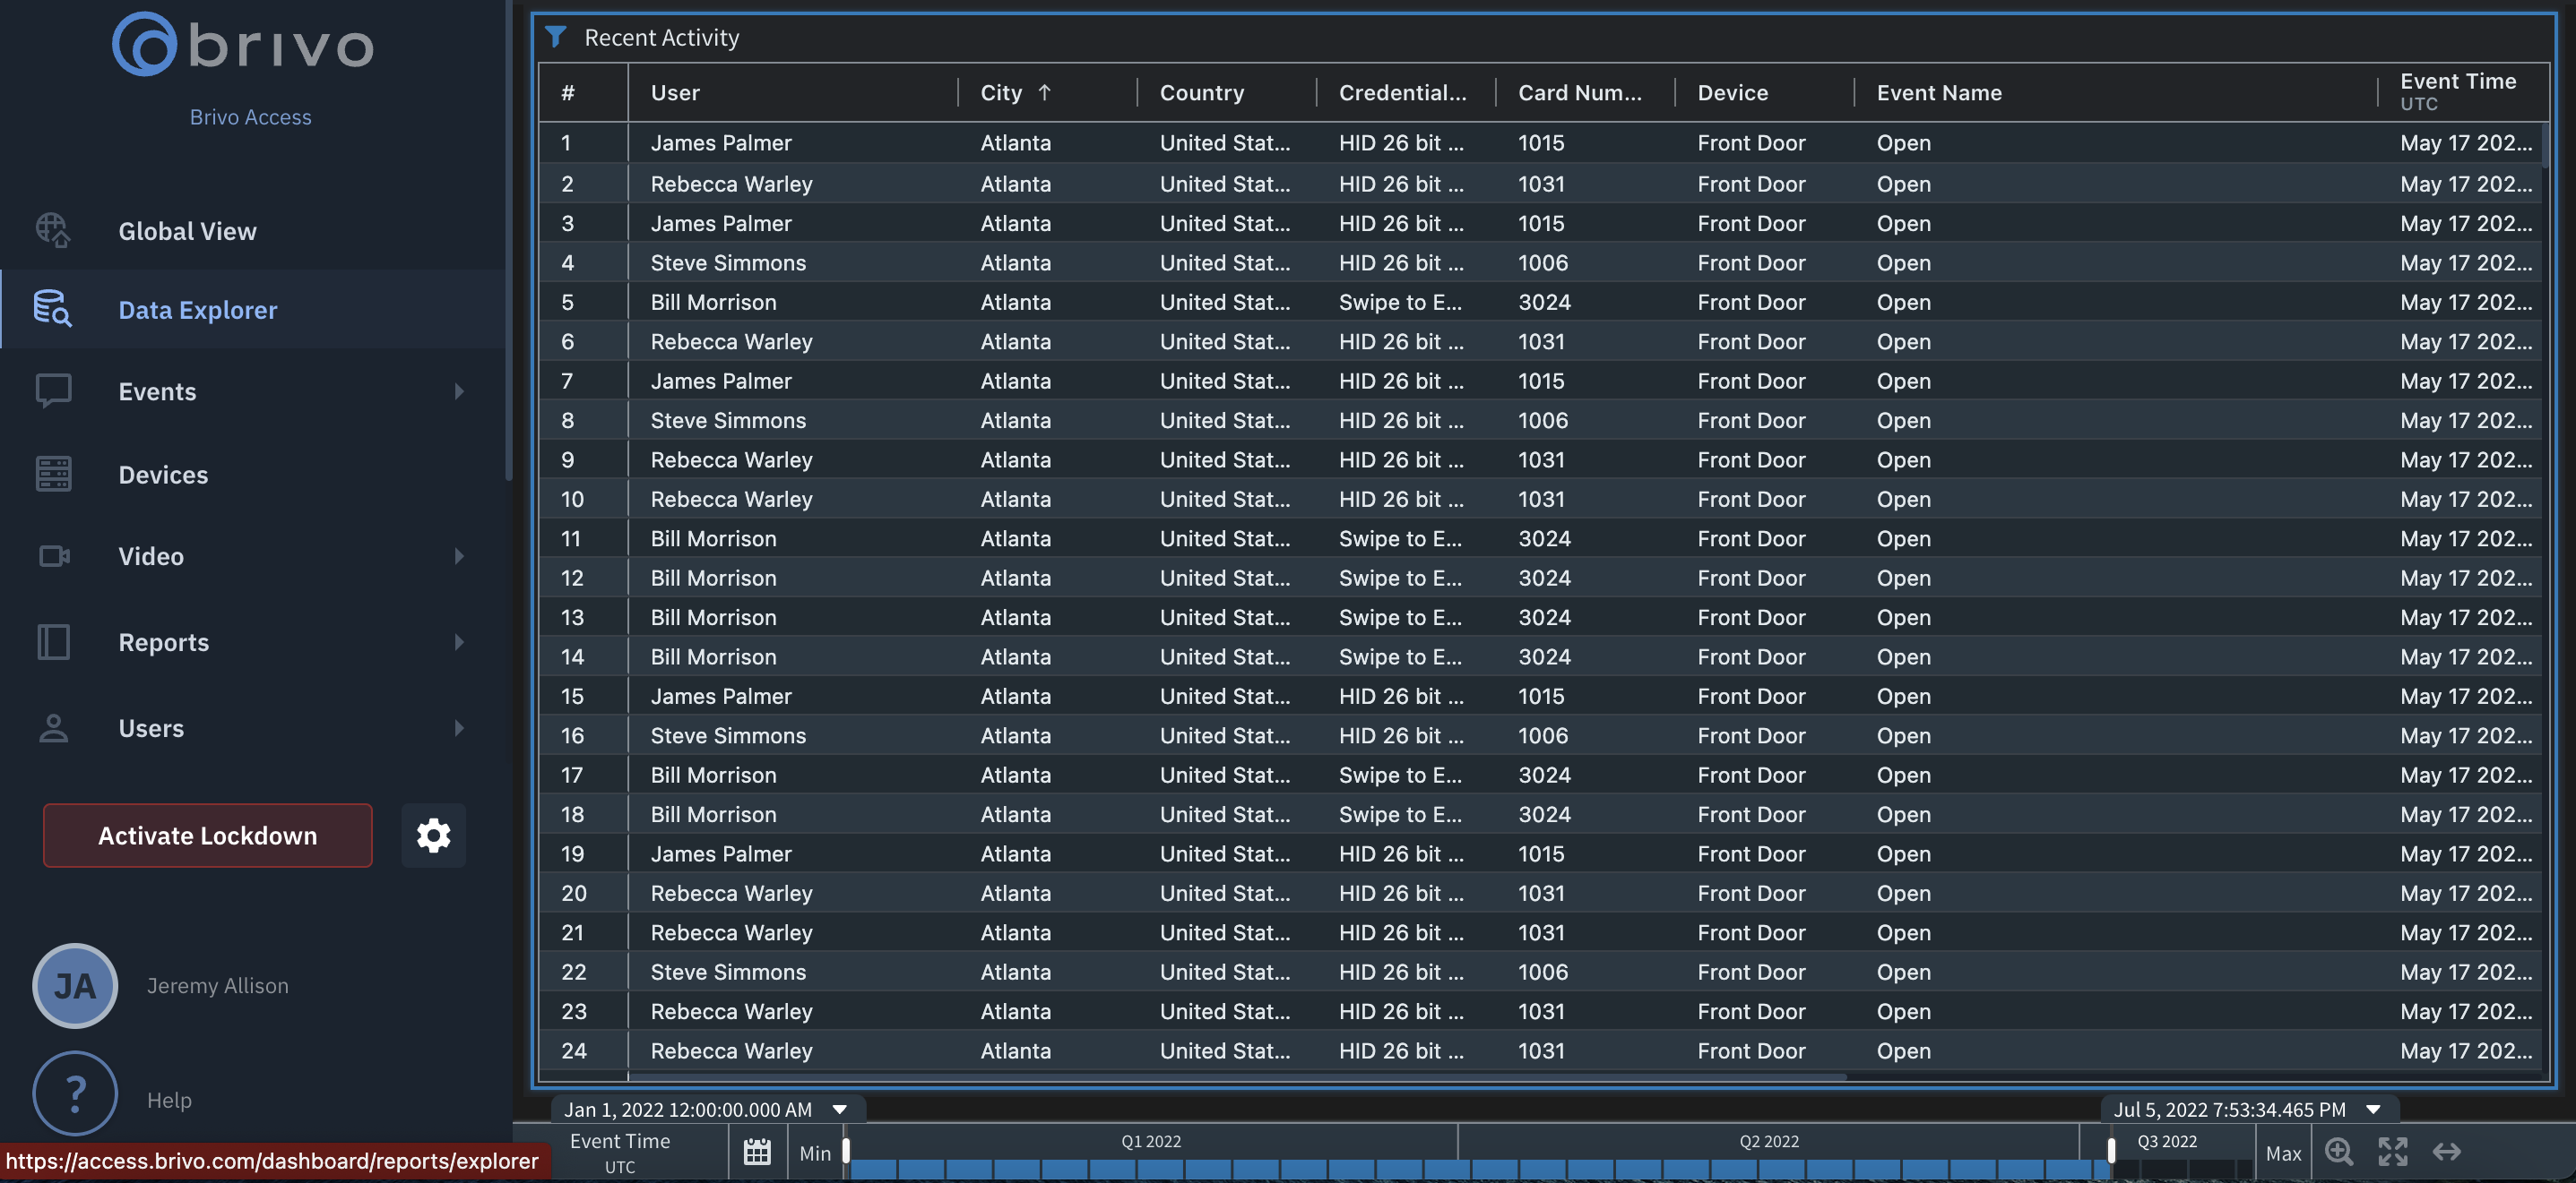Select row 4 Steve Simmons
Viewport: 2576px width, 1183px height.
tap(1540, 262)
